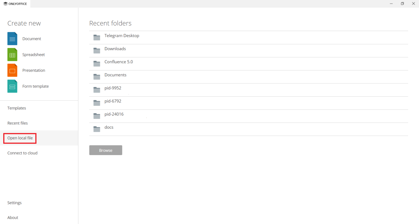The width and height of the screenshot is (419, 224).
Task: Open the Confluence 5.0 recent folder
Action: [119, 62]
